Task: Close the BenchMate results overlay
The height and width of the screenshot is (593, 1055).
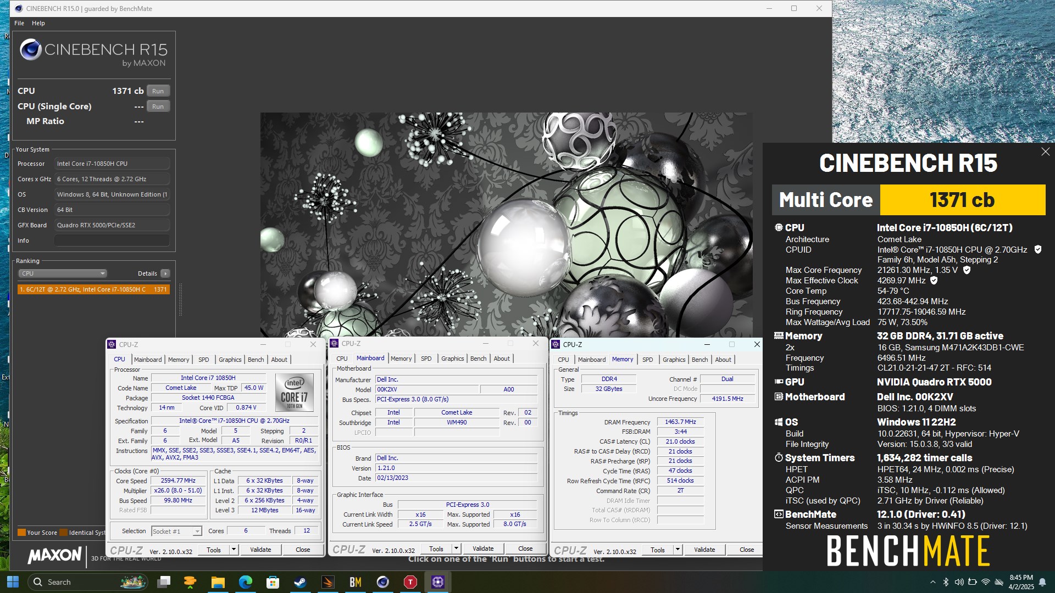Action: click(x=1045, y=152)
